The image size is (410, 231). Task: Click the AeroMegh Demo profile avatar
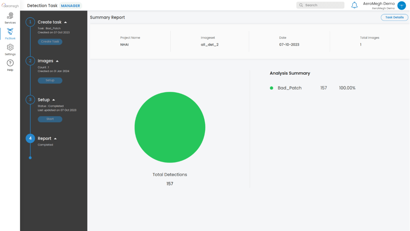click(401, 5)
